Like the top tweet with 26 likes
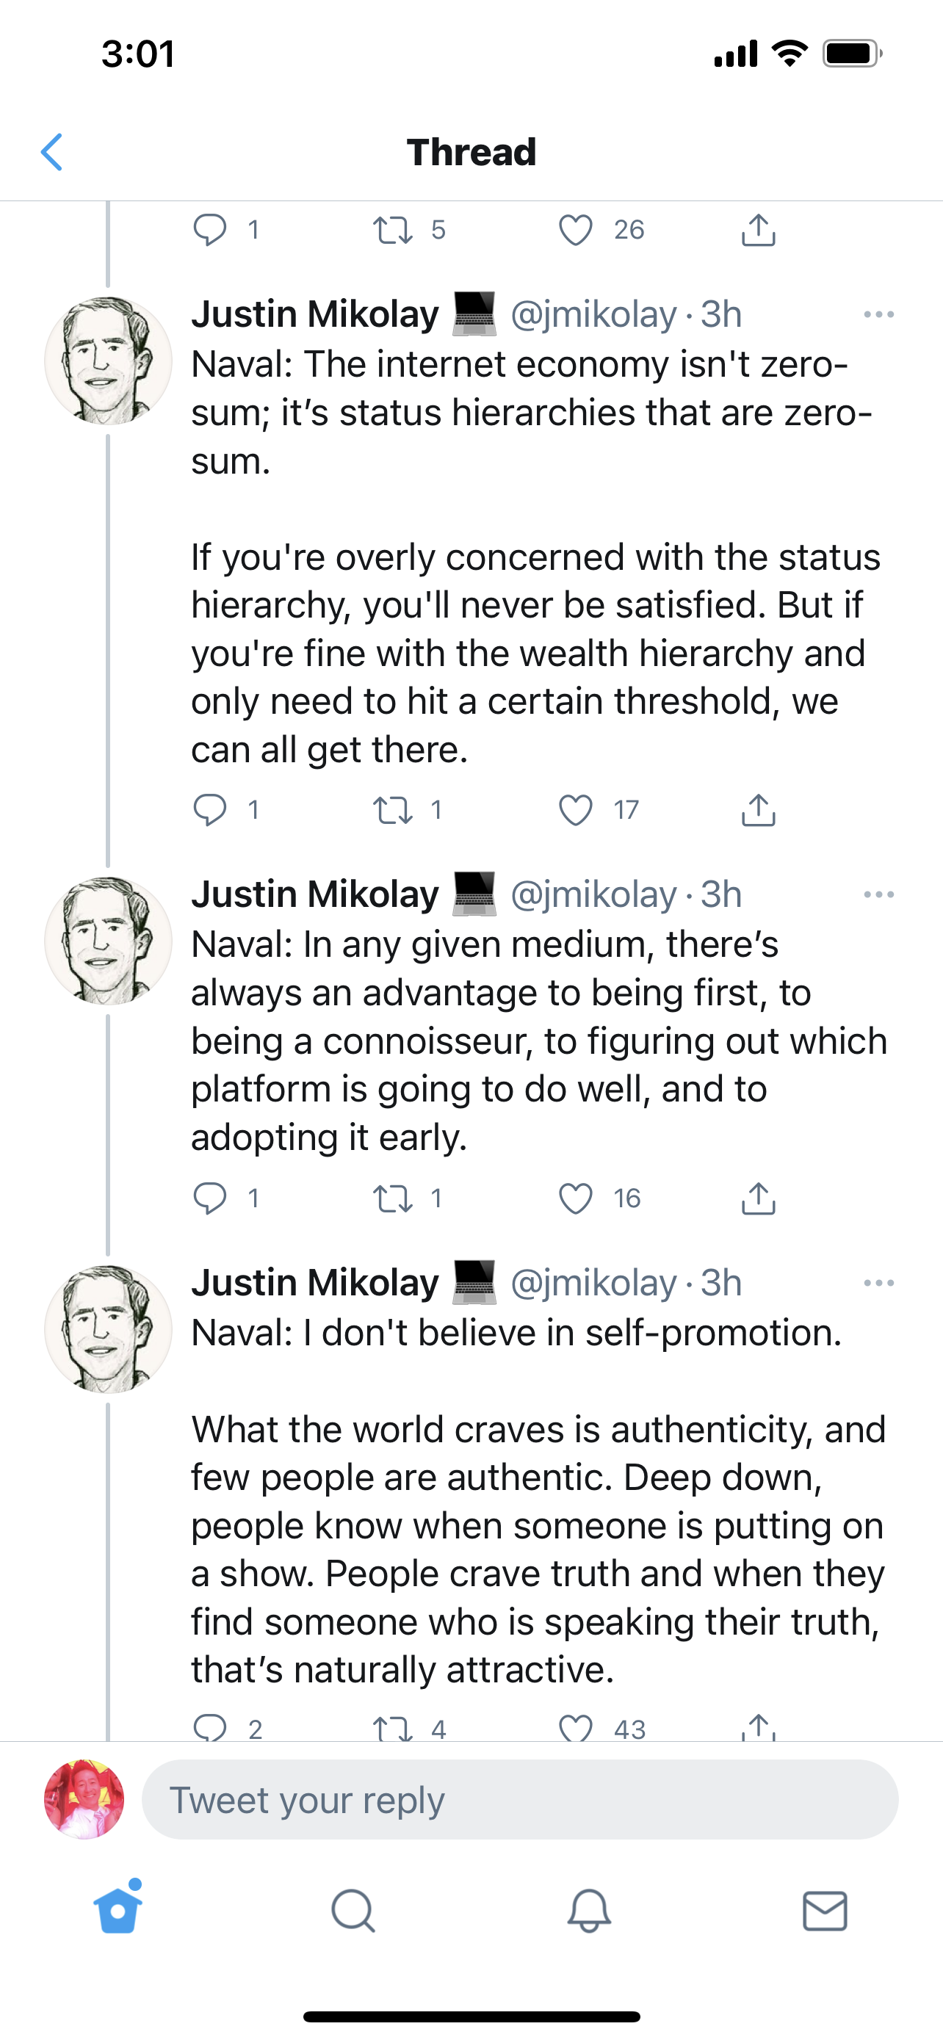Screen dimensions: 943x2040 576,230
